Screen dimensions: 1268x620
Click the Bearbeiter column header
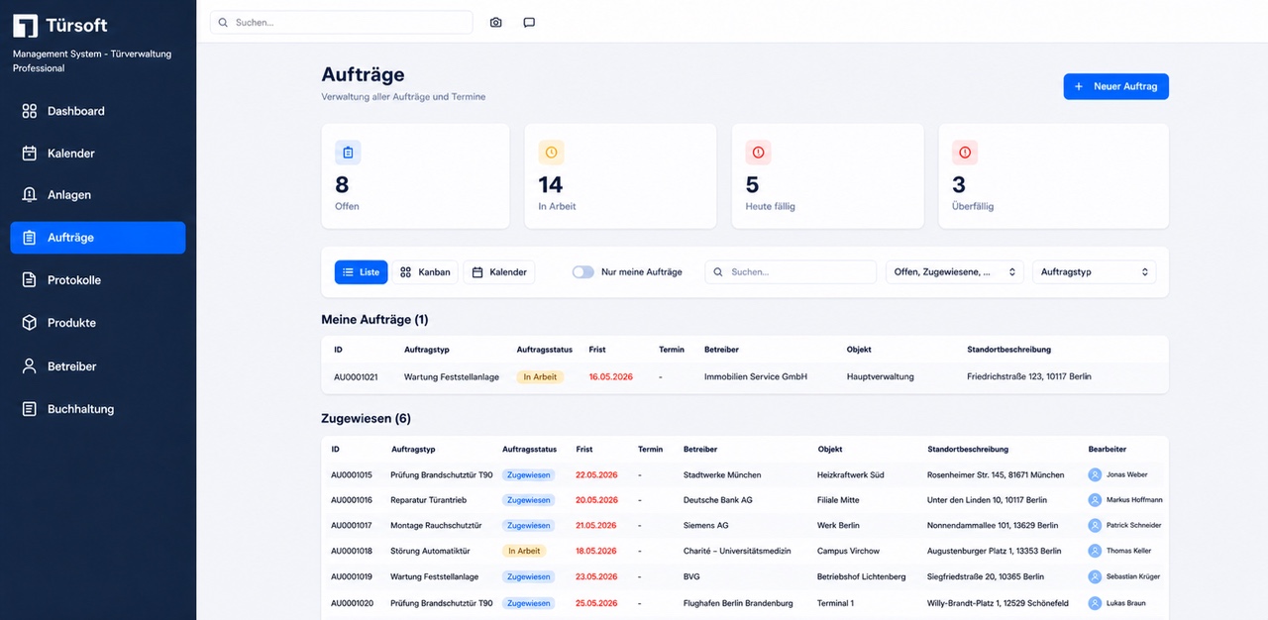(1108, 449)
